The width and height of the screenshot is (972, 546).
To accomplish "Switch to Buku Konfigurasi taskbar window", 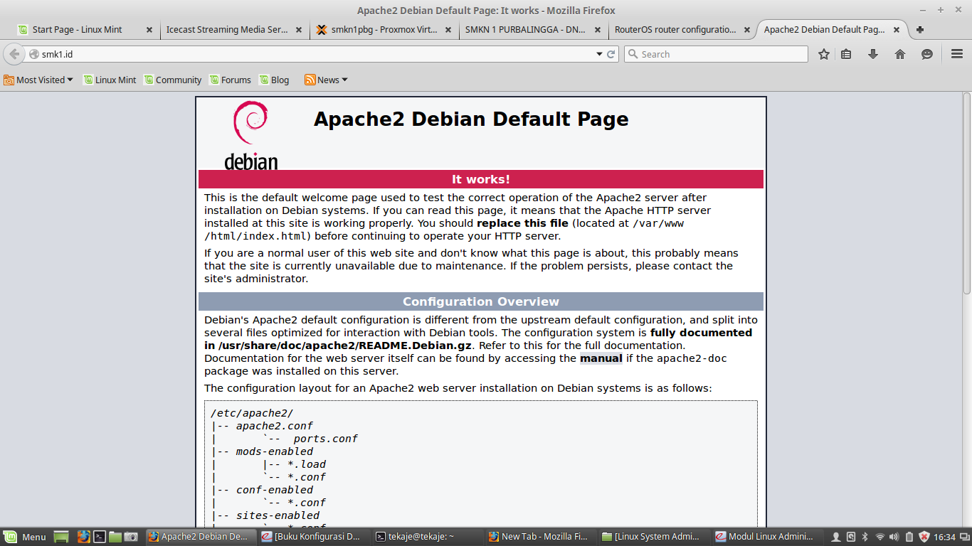I will click(313, 537).
